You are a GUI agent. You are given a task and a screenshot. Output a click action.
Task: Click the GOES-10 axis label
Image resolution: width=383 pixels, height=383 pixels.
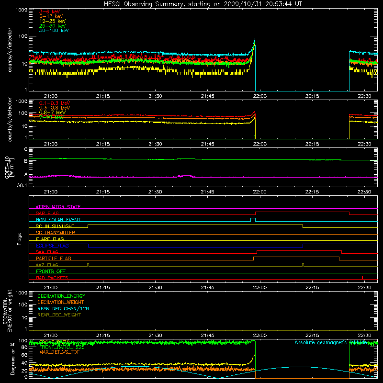point(10,167)
